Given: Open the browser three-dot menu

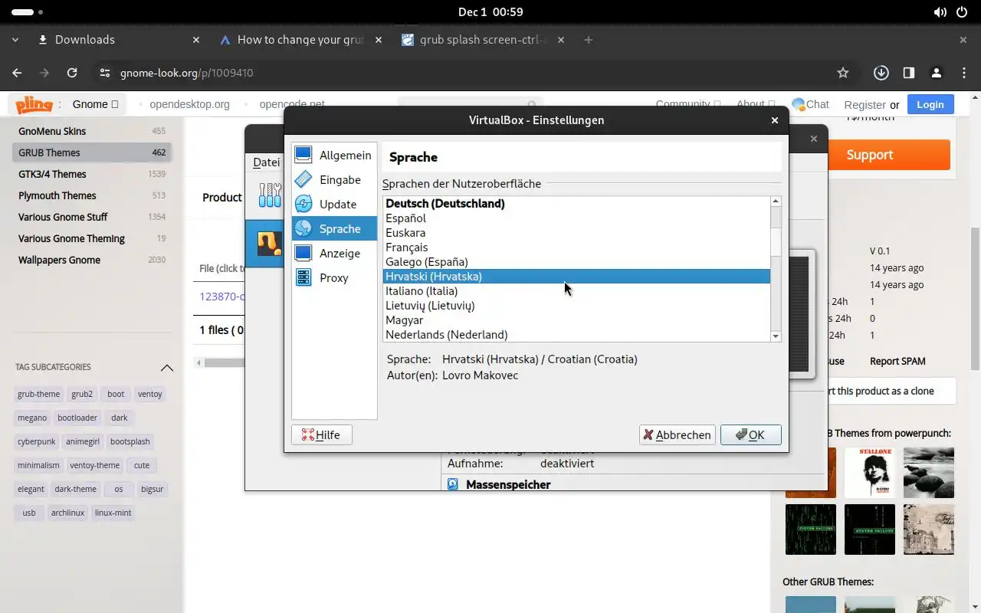Looking at the screenshot, I should point(964,73).
